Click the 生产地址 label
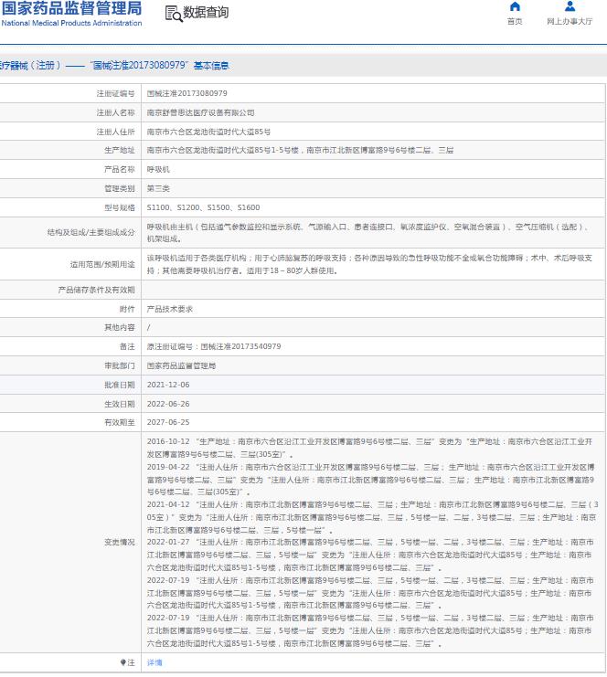The image size is (607, 677). (x=119, y=150)
